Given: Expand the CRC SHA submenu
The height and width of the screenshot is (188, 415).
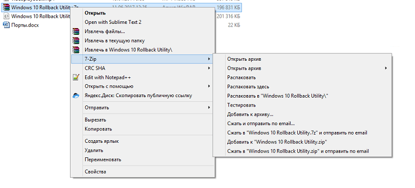Looking at the screenshot, I should coord(142,69).
